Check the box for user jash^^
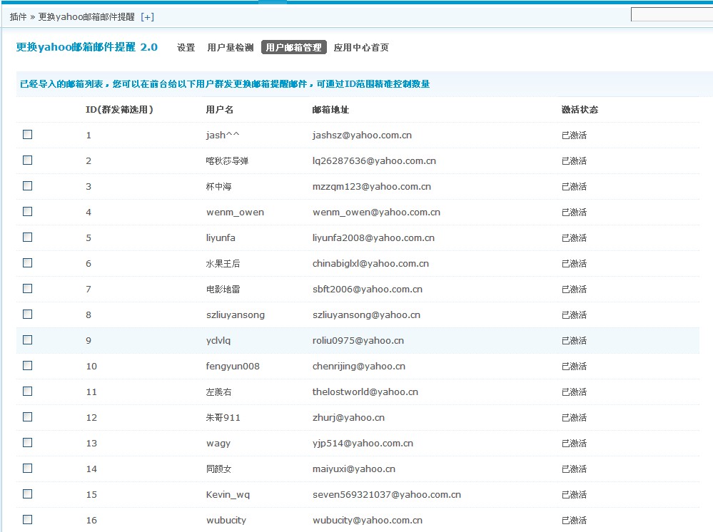Screen dimensions: 713x532 tap(28, 135)
